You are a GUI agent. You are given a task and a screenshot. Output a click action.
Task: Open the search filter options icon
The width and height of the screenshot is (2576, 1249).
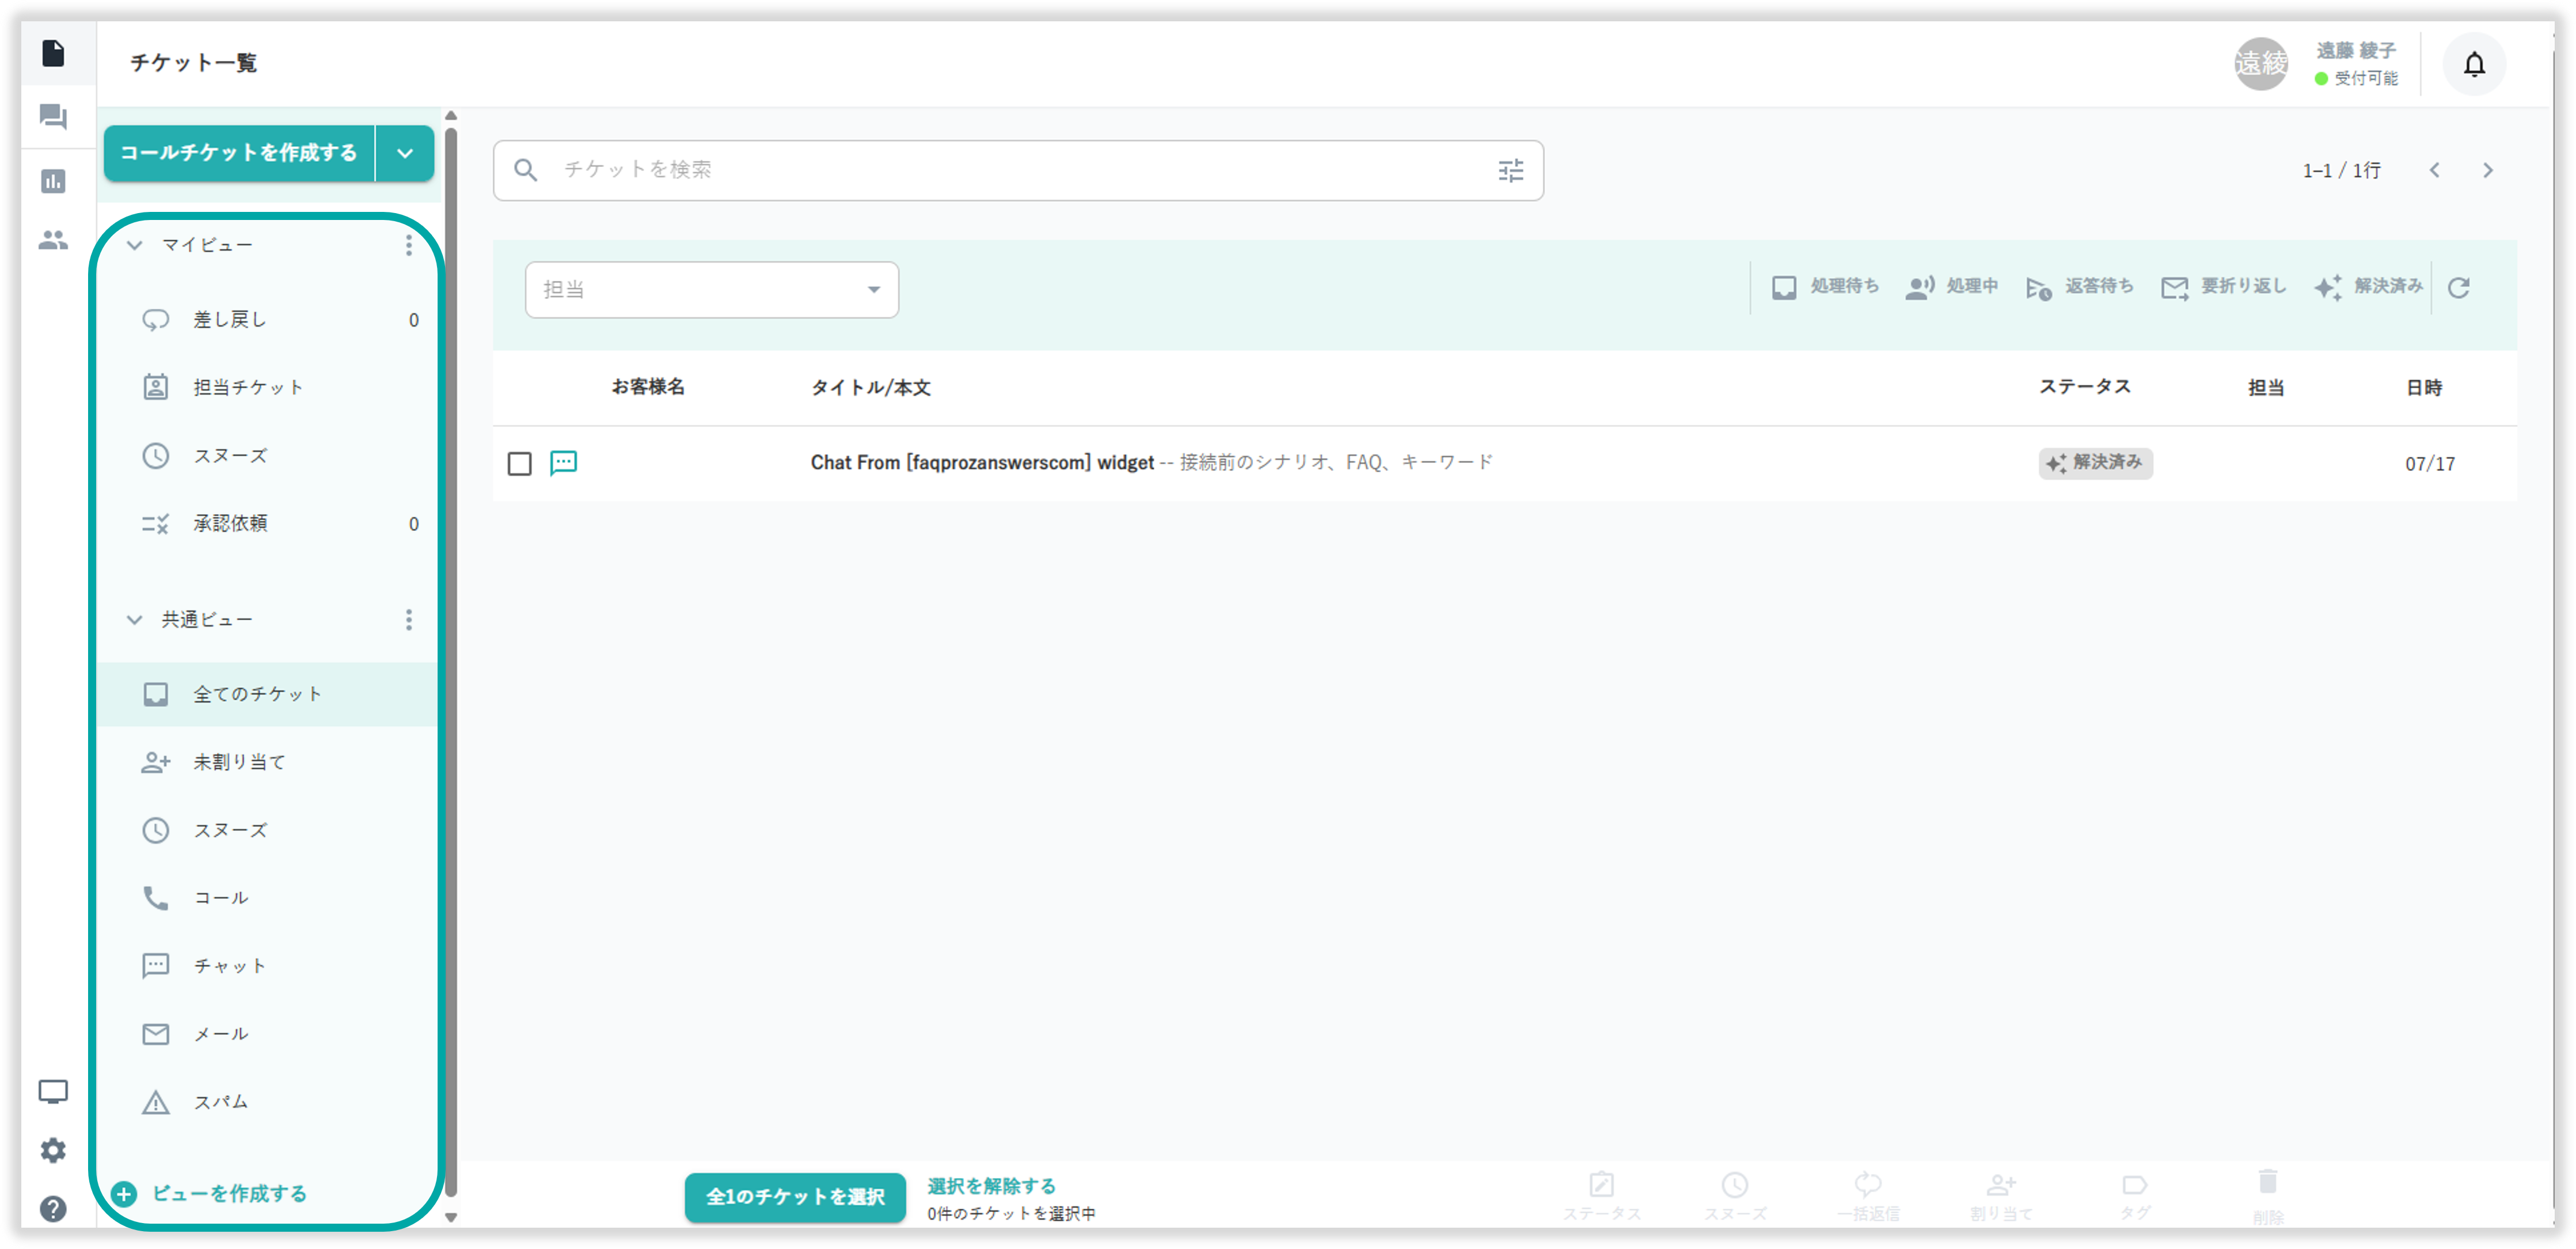click(x=1510, y=170)
